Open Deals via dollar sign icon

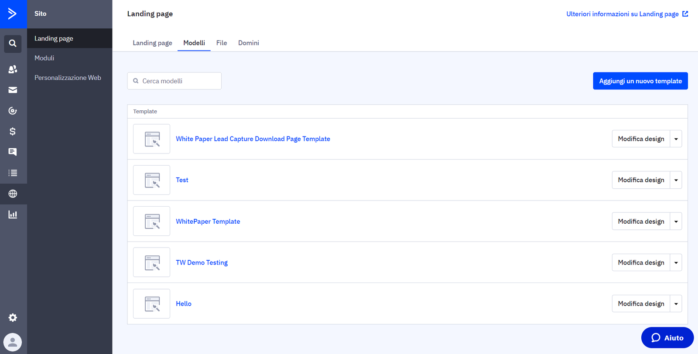[x=13, y=131]
